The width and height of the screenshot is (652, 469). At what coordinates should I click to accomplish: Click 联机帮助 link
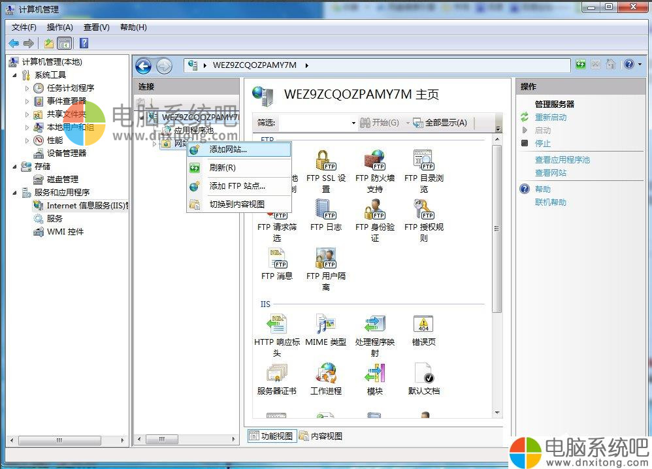coord(551,202)
